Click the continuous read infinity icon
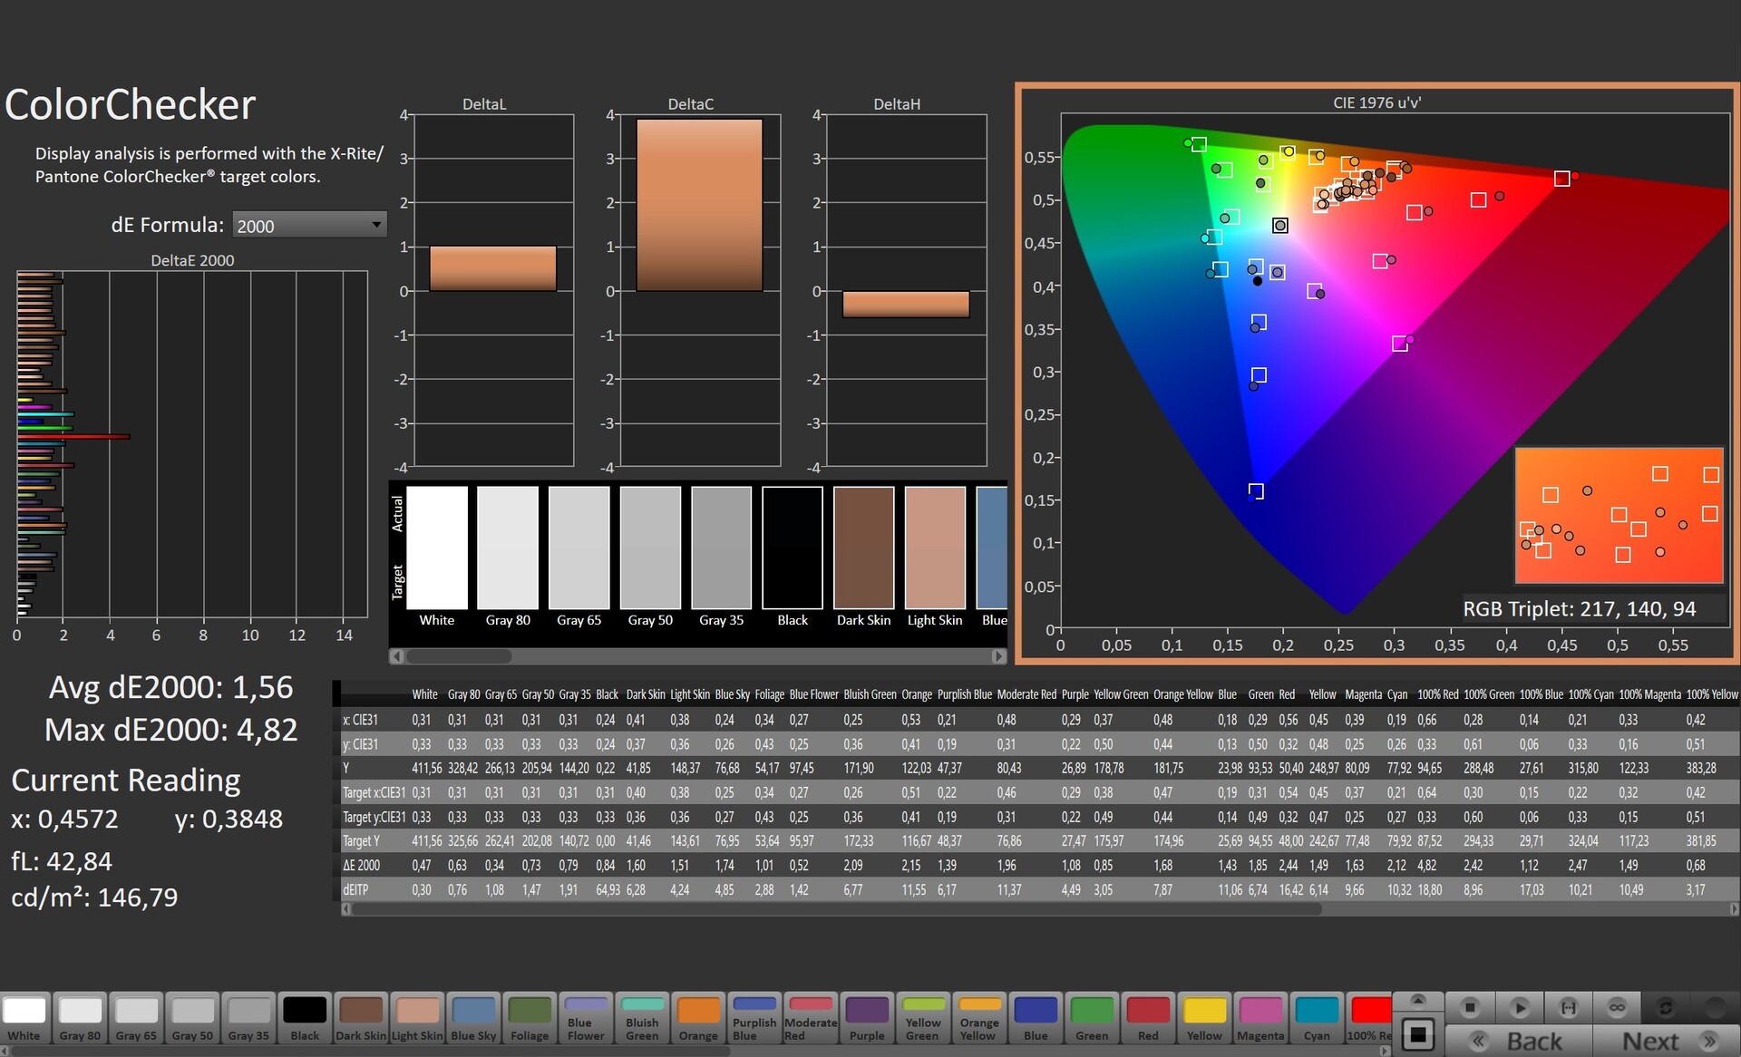1741x1057 pixels. (1617, 1007)
